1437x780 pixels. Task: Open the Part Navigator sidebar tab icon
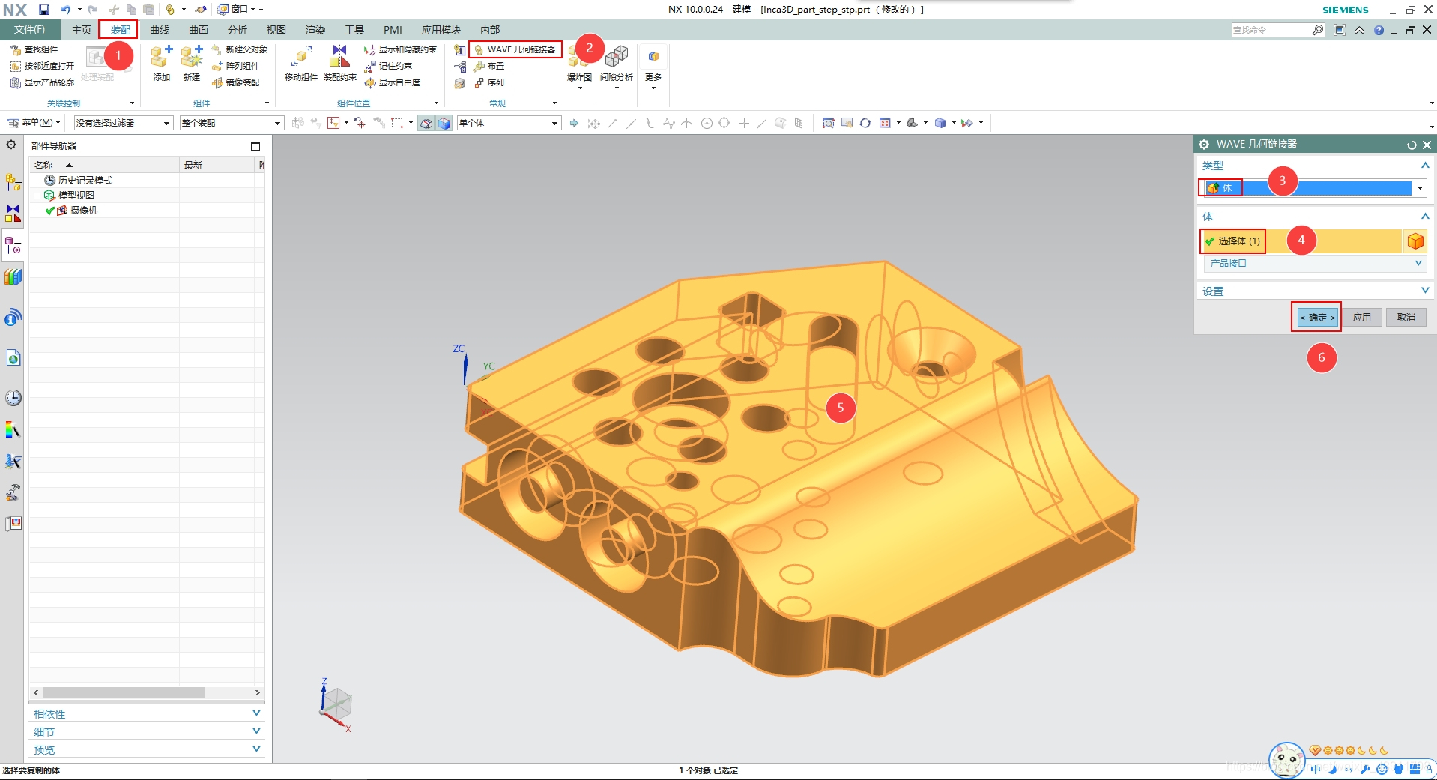point(13,245)
